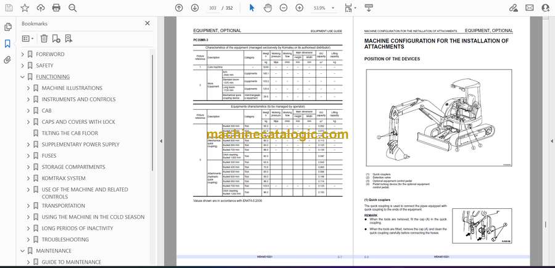Click the 'Bookmarks' panel title

[35, 23]
